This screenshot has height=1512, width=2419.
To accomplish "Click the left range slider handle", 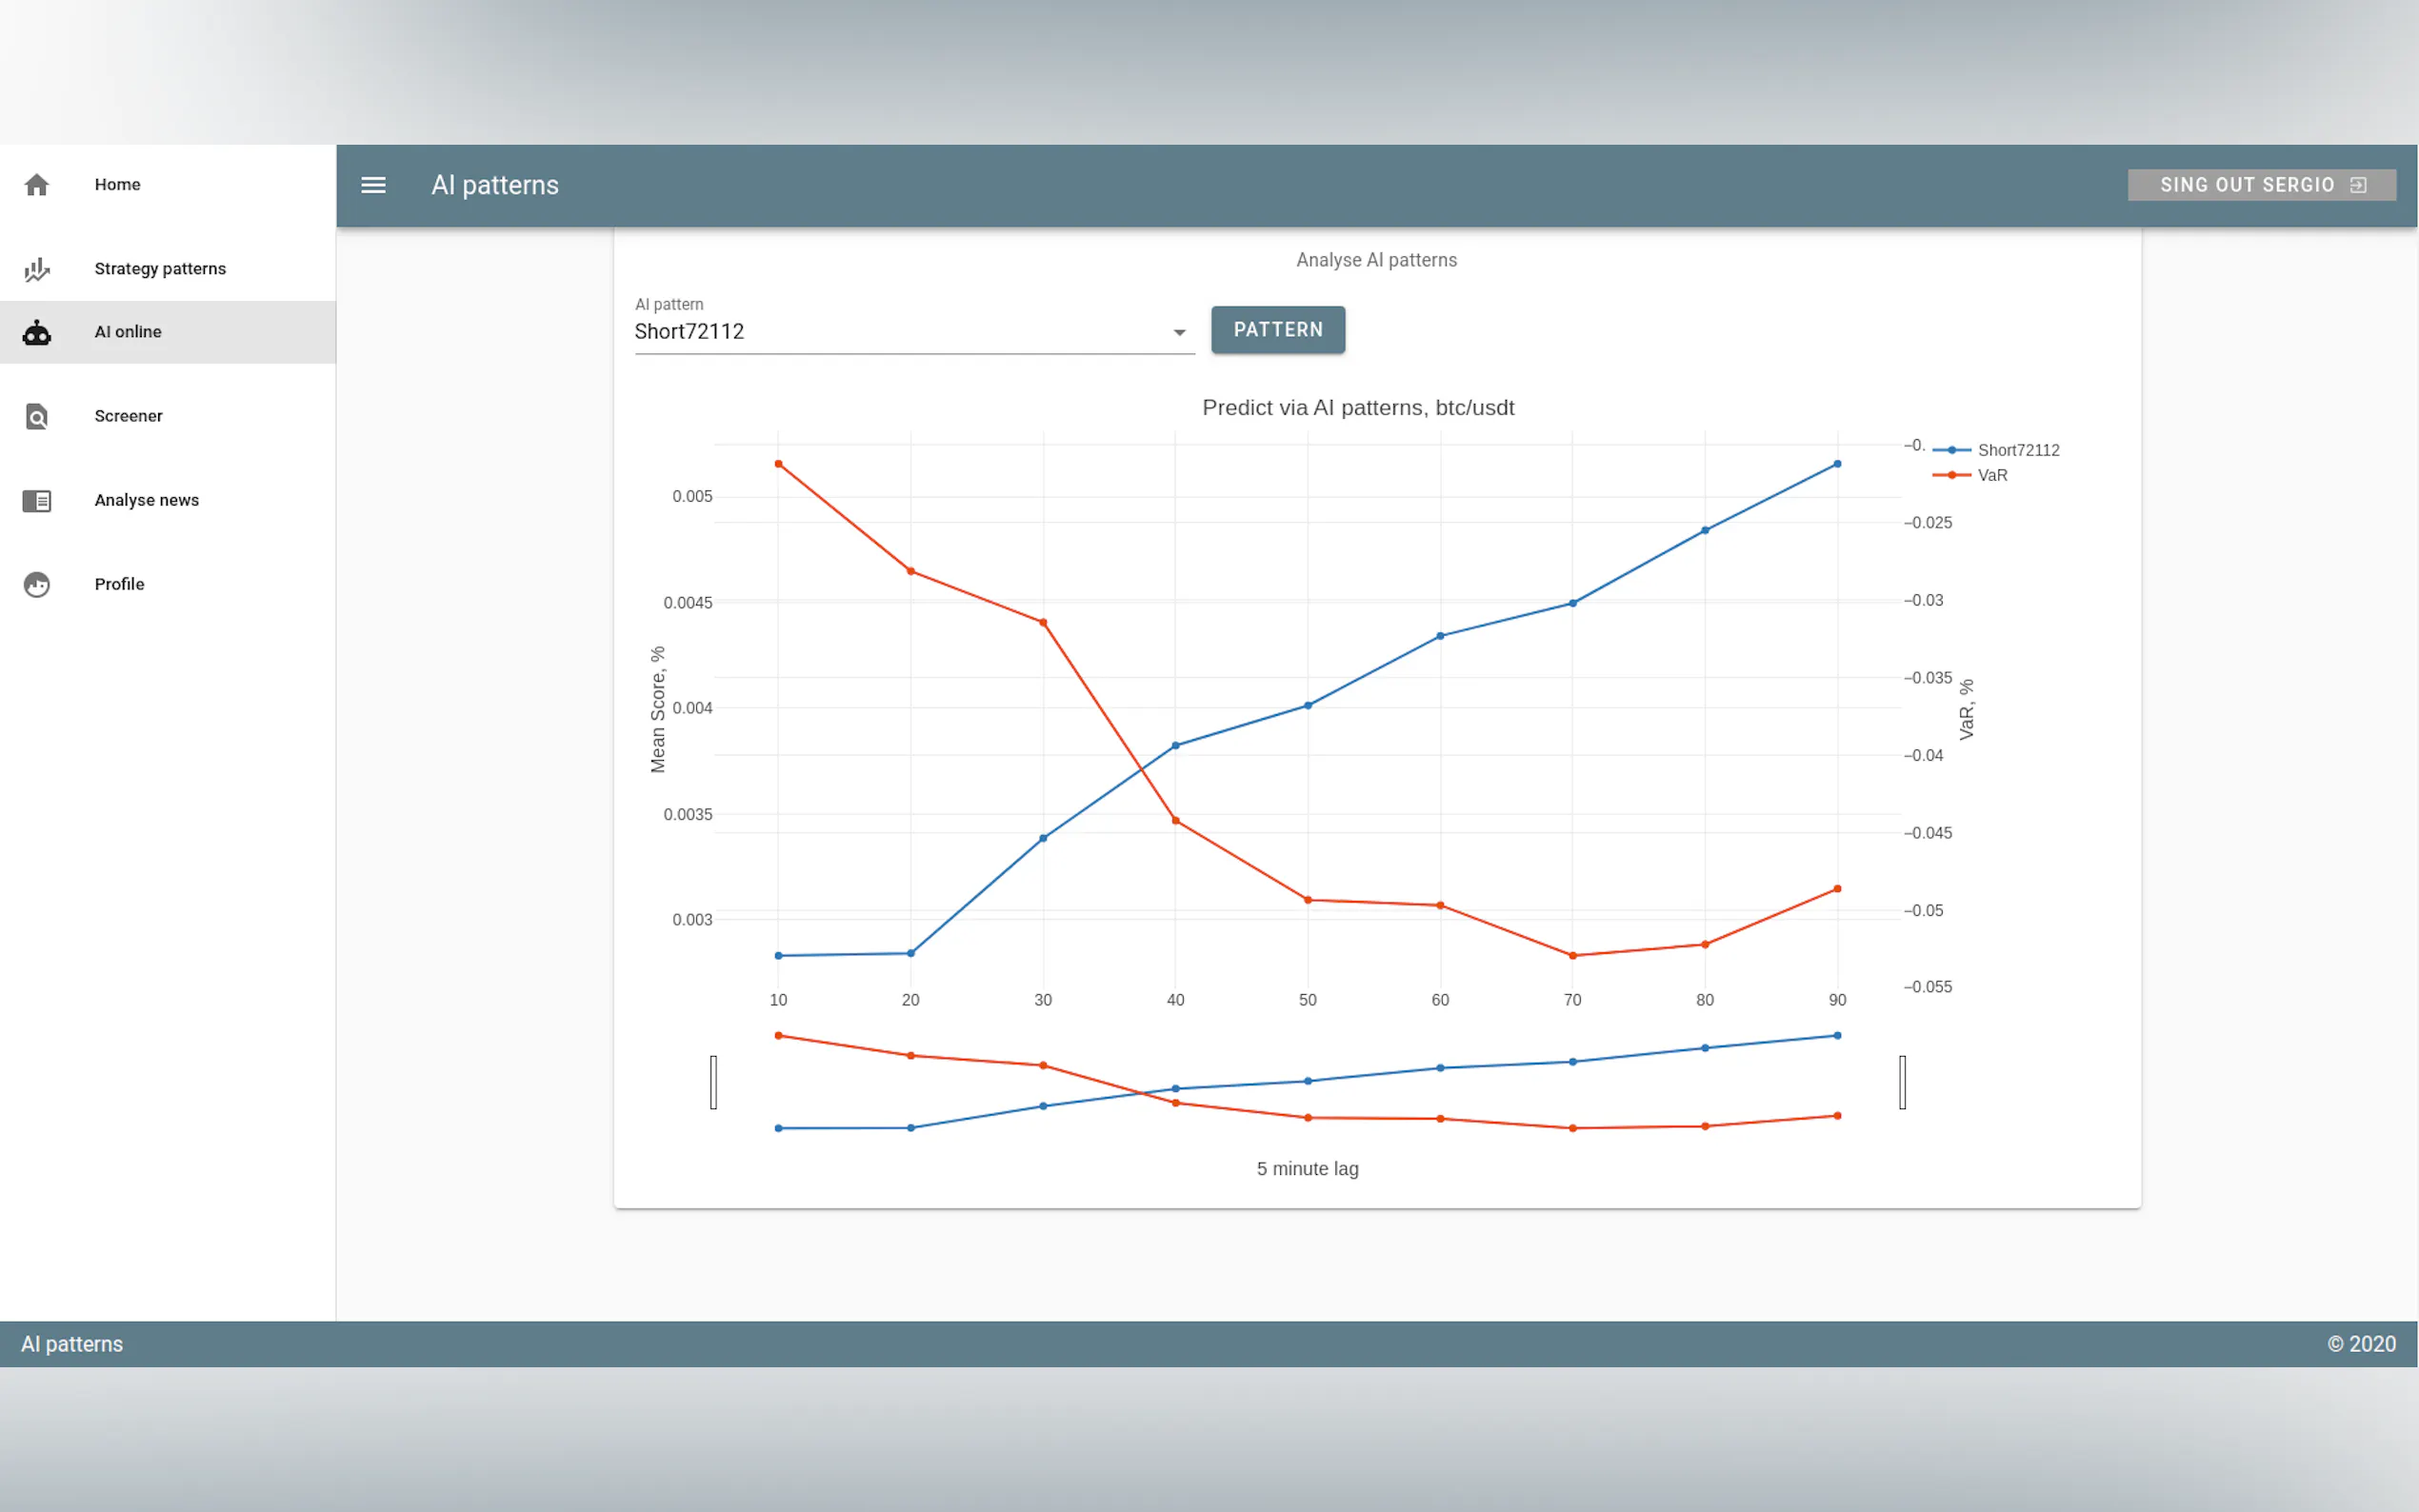I will [713, 1082].
